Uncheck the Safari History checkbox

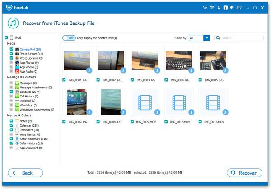pyautogui.click(x=11, y=143)
